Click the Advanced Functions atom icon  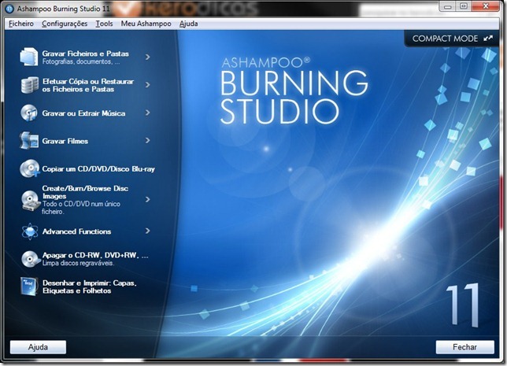click(x=30, y=231)
